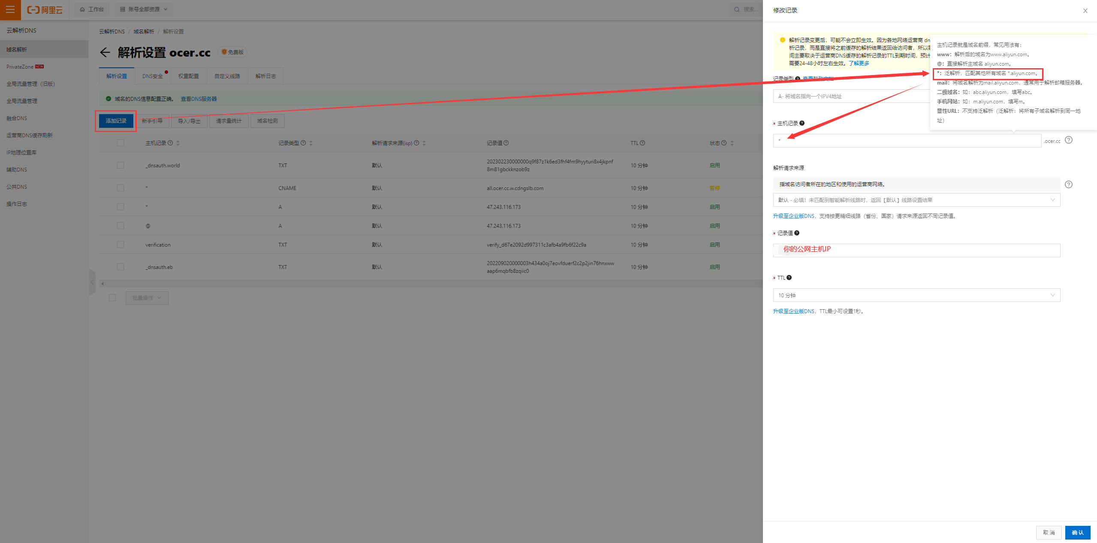
Task: Click the 新手引导 button
Action: pyautogui.click(x=152, y=121)
